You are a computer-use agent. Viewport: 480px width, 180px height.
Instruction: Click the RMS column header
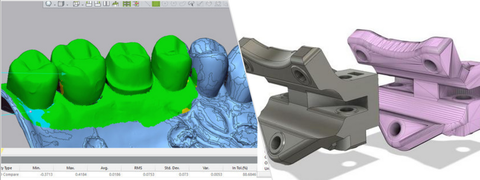(138, 168)
